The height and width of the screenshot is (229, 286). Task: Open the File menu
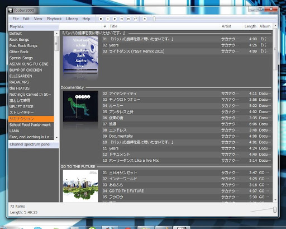click(x=16, y=18)
